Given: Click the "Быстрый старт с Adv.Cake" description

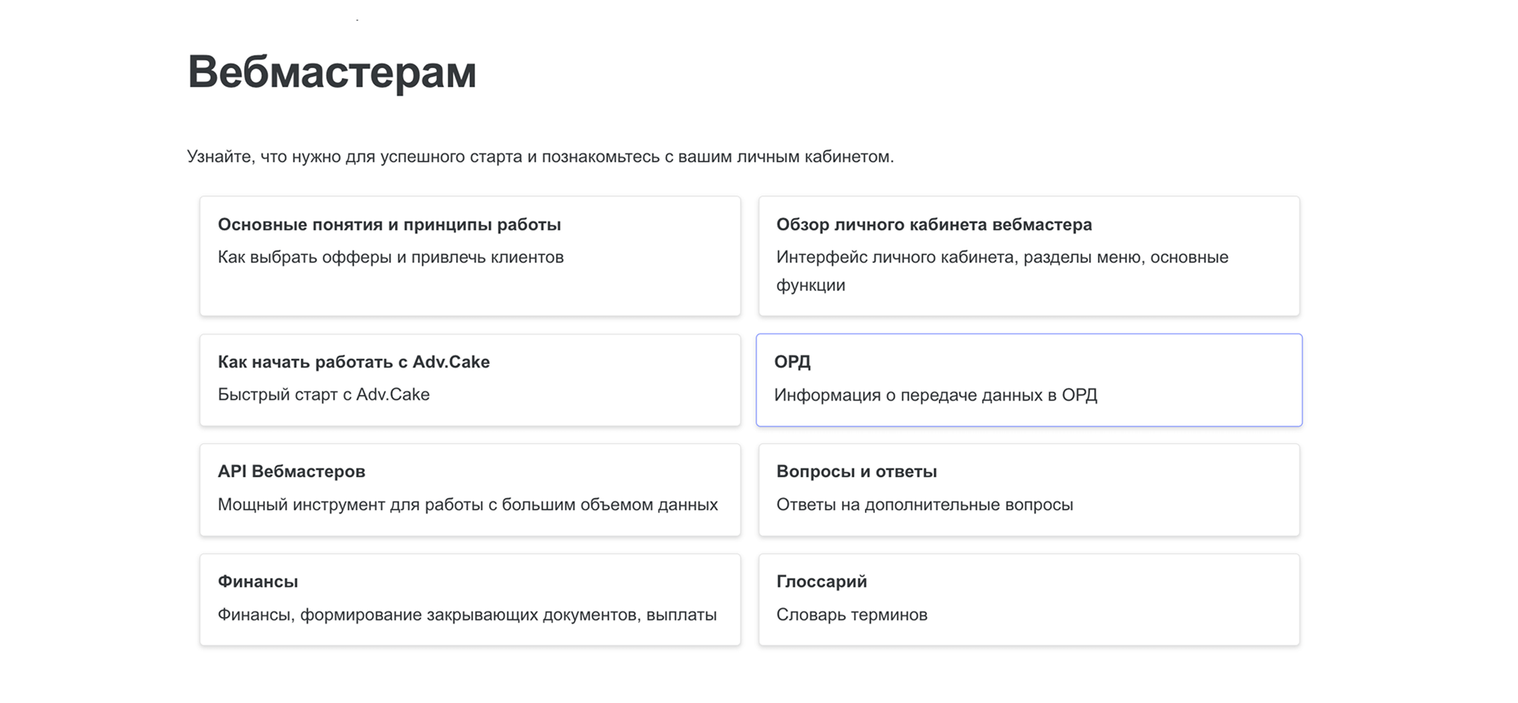Looking at the screenshot, I should (x=323, y=394).
